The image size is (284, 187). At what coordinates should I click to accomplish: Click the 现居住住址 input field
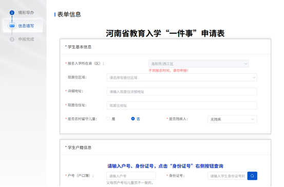(x=182, y=106)
